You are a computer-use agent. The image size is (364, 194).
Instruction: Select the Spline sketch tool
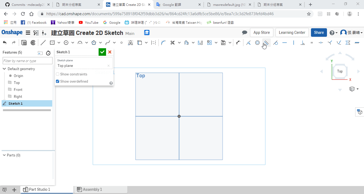(x=108, y=43)
